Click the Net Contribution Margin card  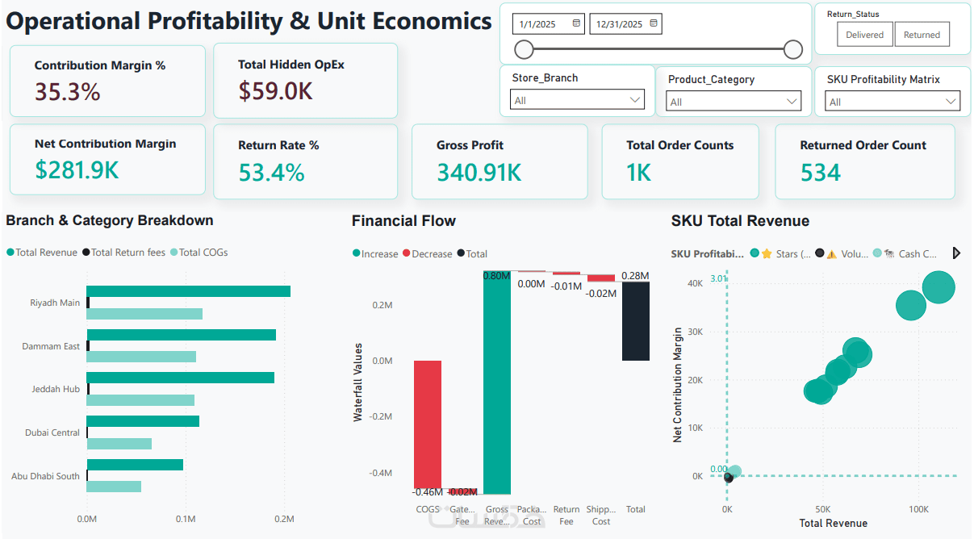pyautogui.click(x=107, y=160)
